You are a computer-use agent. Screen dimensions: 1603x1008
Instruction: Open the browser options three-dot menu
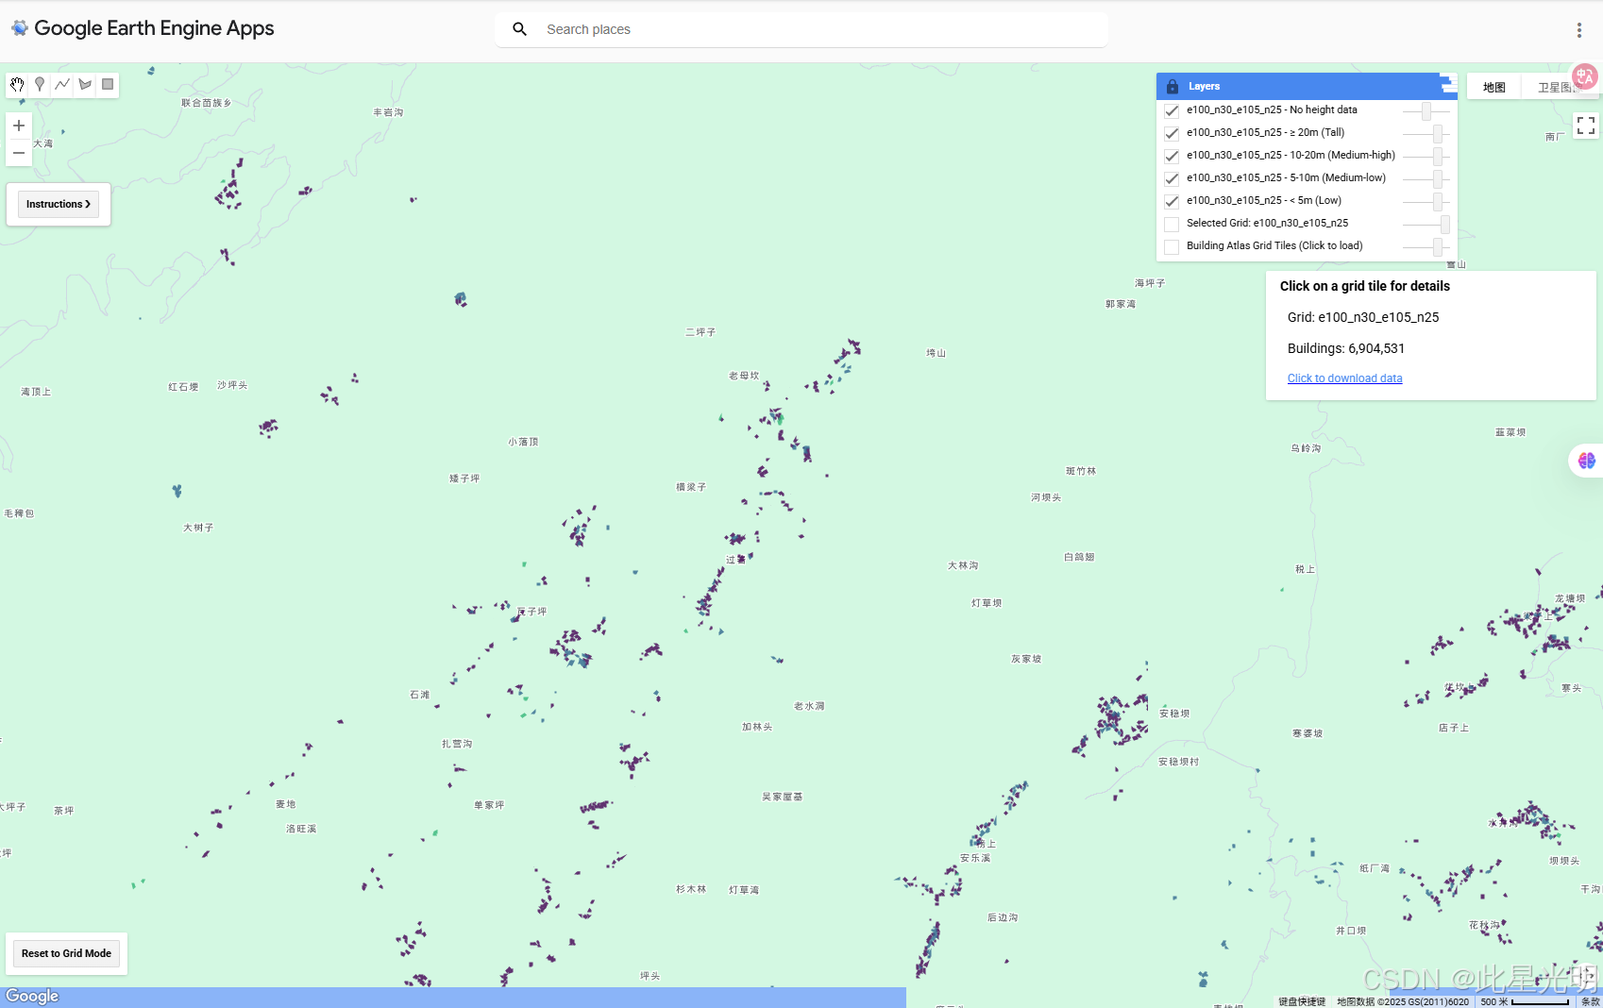[1578, 29]
